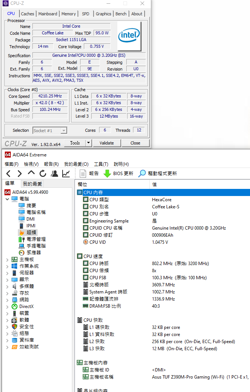The height and width of the screenshot is (392, 250).
Task: Click the CPU-Z Tools button
Action: click(75, 143)
